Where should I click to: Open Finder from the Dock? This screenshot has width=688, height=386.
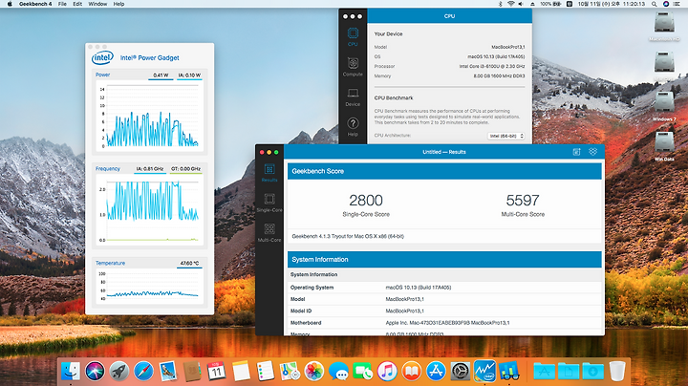[70, 372]
